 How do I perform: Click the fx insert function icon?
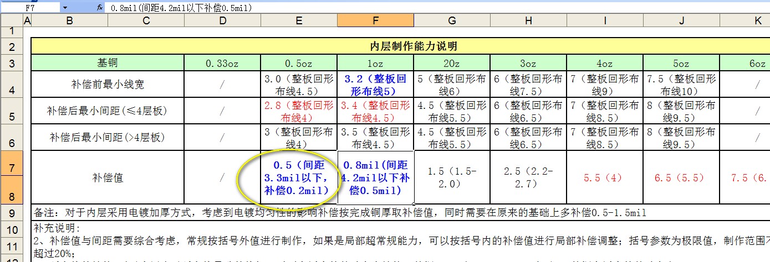(x=99, y=7)
